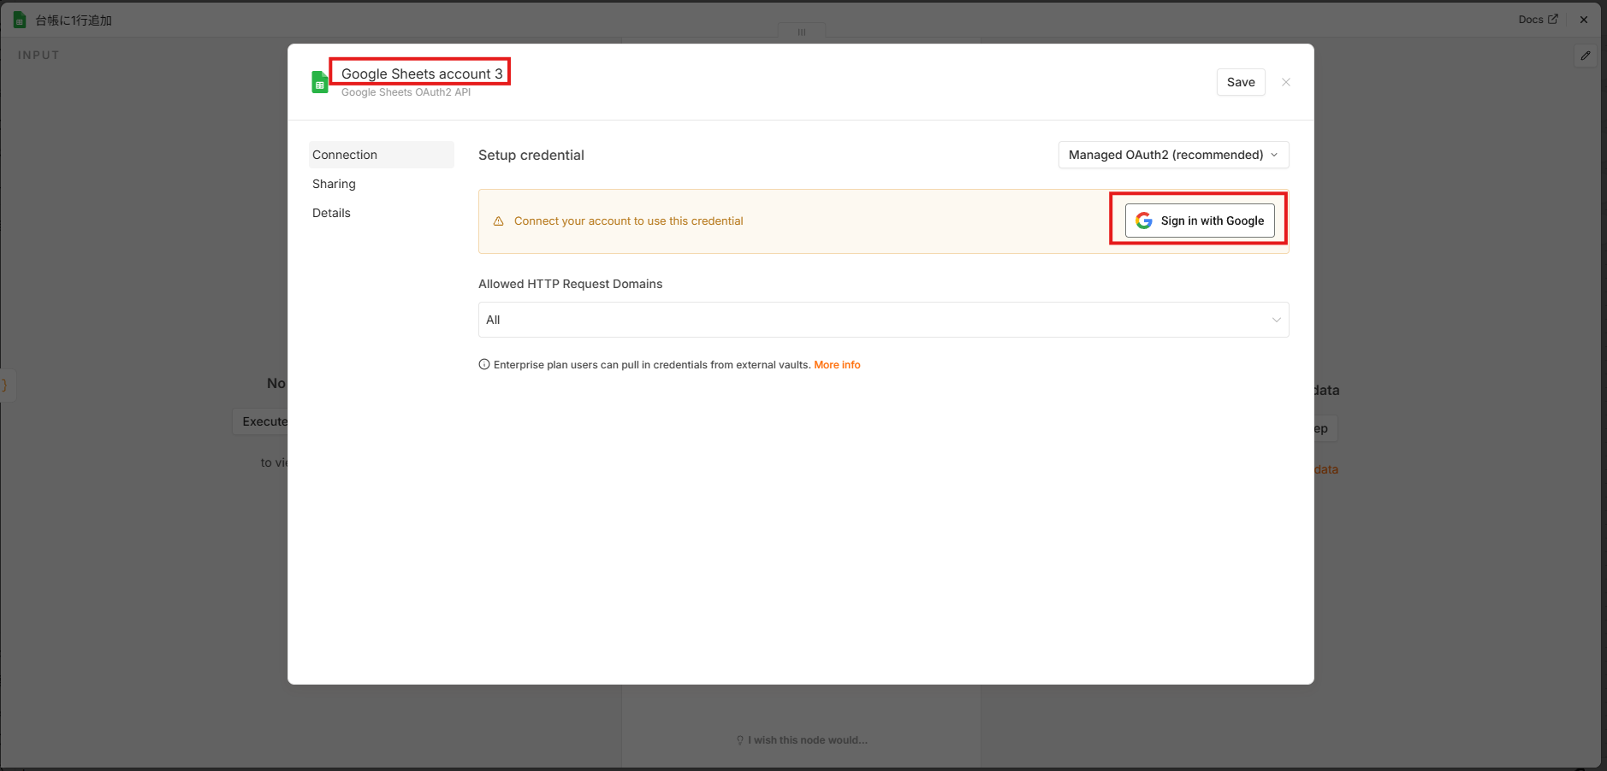The width and height of the screenshot is (1607, 771).
Task: Click the warning triangle icon
Action: click(x=499, y=221)
